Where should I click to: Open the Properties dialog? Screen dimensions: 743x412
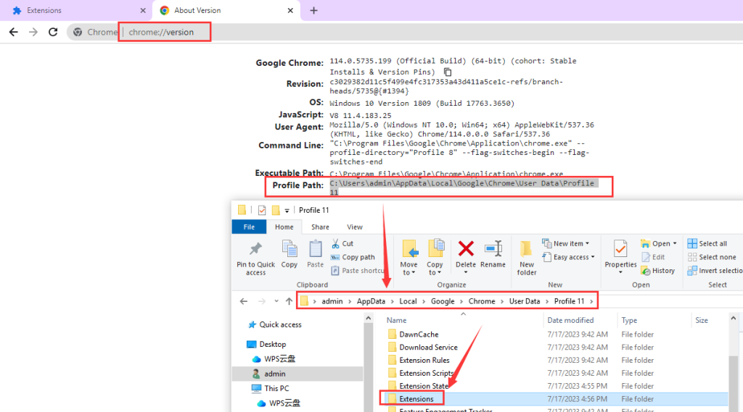click(x=620, y=253)
